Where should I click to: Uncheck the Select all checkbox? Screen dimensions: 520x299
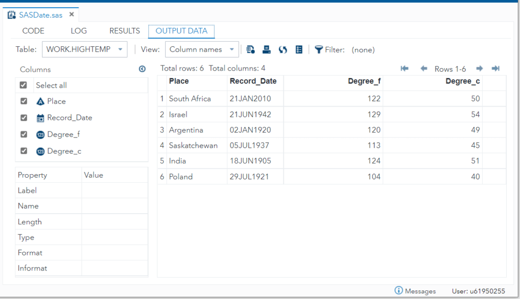coord(23,85)
